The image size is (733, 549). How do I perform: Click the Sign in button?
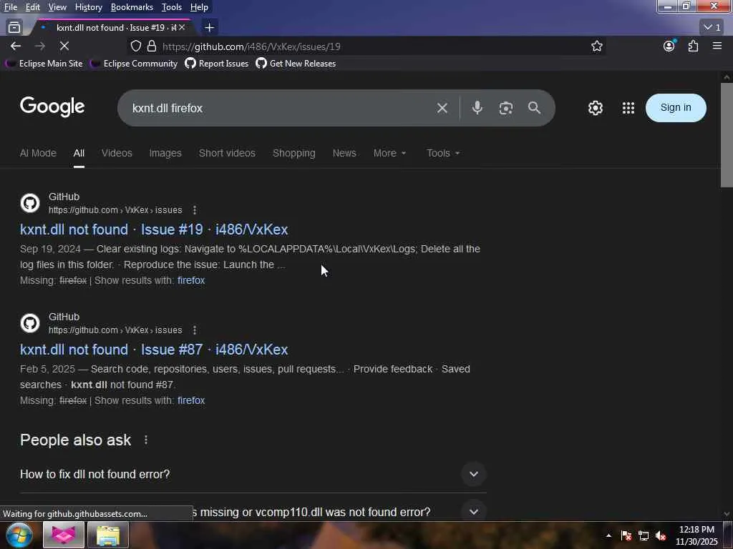click(x=676, y=108)
